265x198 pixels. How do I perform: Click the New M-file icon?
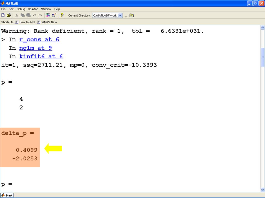3,15
